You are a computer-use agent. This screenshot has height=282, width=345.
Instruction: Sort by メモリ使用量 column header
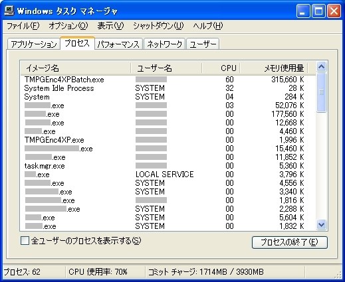pyautogui.click(x=274, y=68)
